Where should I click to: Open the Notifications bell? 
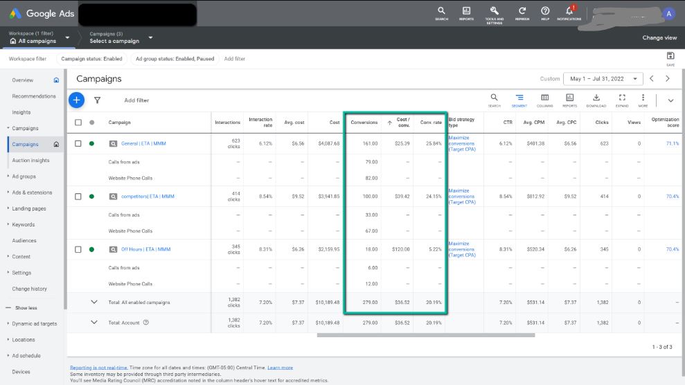(x=569, y=13)
